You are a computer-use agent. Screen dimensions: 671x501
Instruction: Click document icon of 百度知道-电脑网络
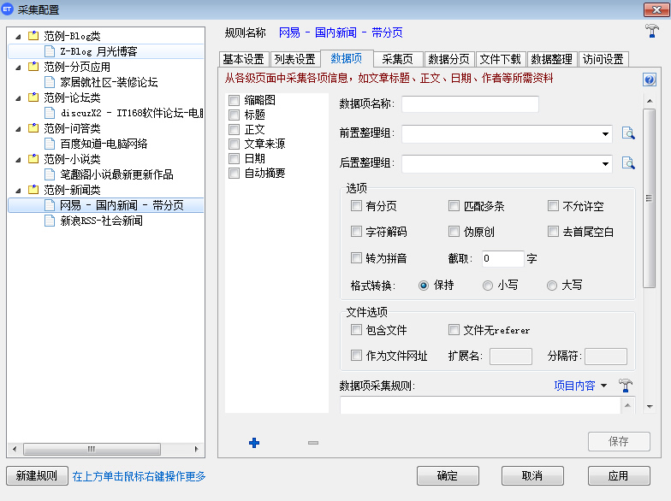point(50,144)
